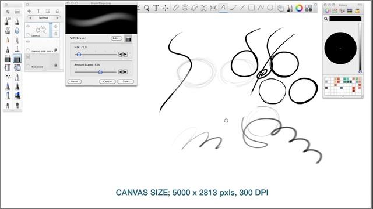Select the hard eraser in brush palette

8,59
